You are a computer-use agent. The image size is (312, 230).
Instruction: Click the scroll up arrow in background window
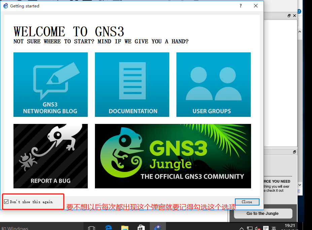coord(300,32)
